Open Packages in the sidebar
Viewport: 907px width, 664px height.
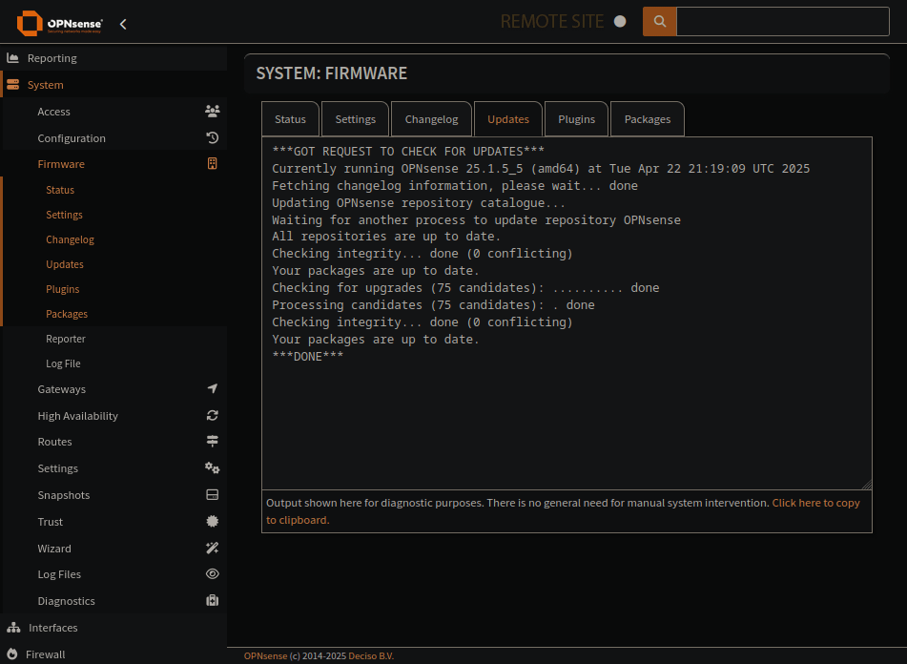[x=67, y=314]
